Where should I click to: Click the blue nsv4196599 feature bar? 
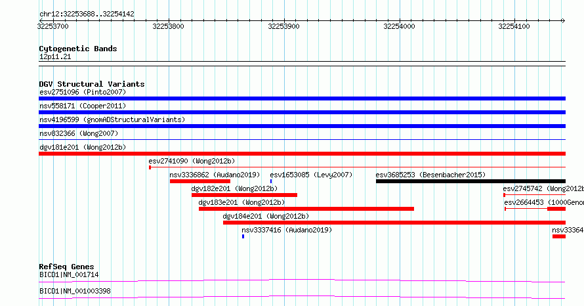[x=302, y=126]
